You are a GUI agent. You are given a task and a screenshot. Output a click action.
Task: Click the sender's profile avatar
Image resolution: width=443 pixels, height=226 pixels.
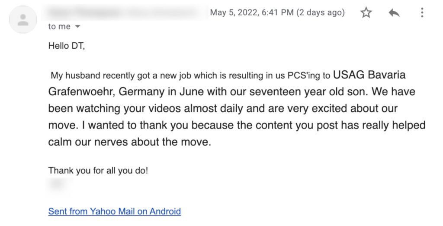(x=23, y=19)
